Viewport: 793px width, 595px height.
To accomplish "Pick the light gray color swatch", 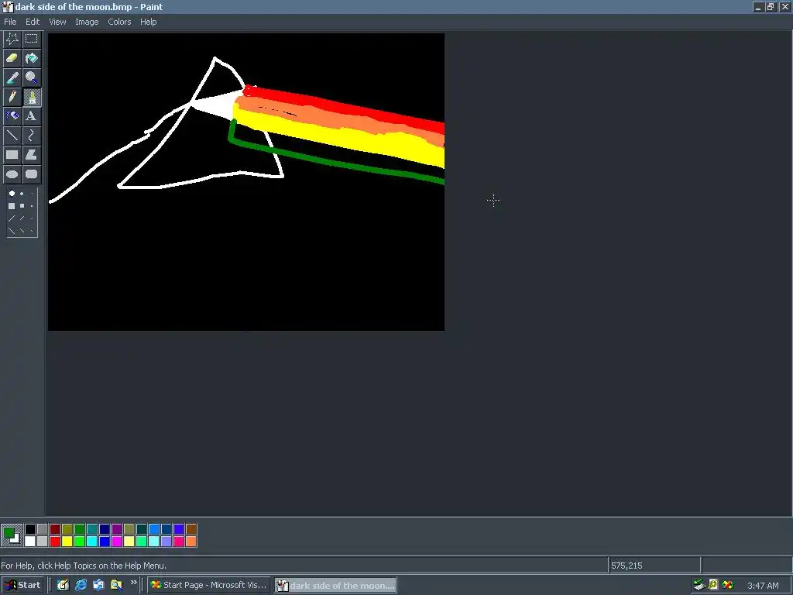I will pos(43,542).
